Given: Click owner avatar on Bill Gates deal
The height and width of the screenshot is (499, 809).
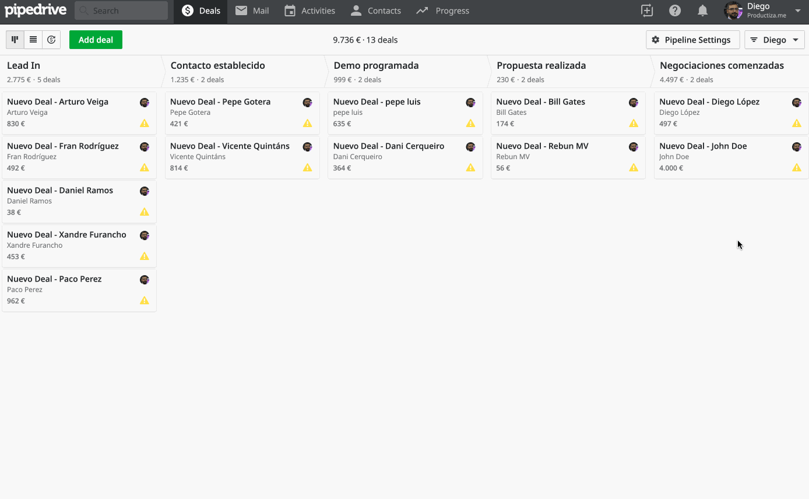Looking at the screenshot, I should (634, 103).
